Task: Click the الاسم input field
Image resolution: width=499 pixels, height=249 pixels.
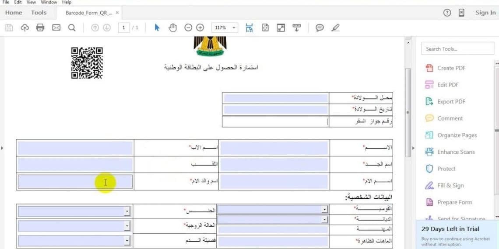Action: point(274,148)
